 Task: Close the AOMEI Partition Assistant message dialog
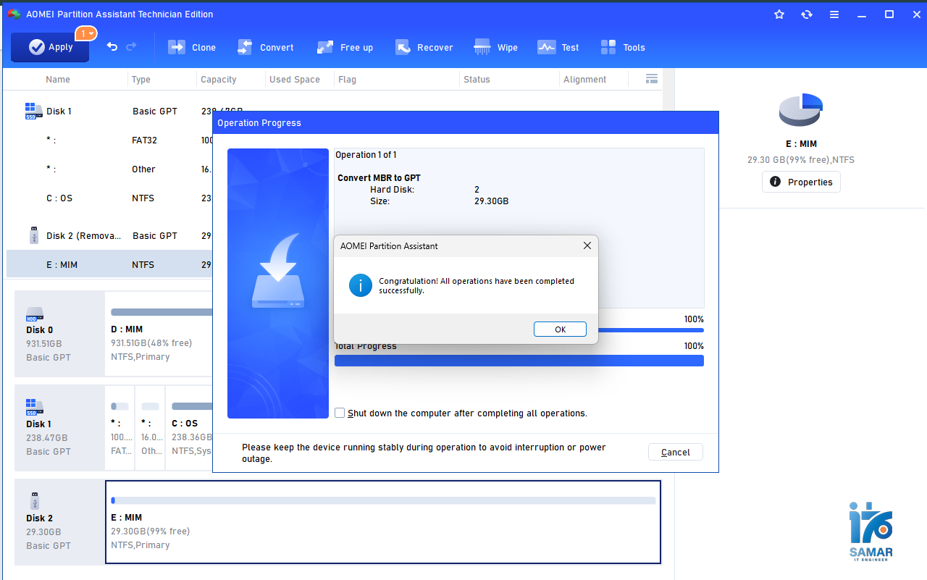(x=587, y=246)
